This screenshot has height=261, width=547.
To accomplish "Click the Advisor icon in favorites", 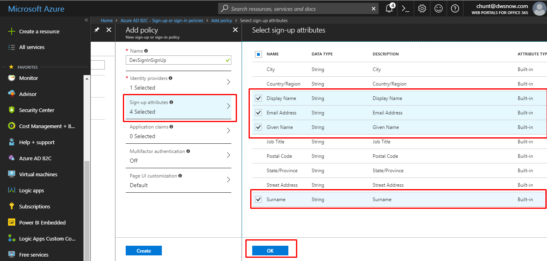I will [x=12, y=94].
